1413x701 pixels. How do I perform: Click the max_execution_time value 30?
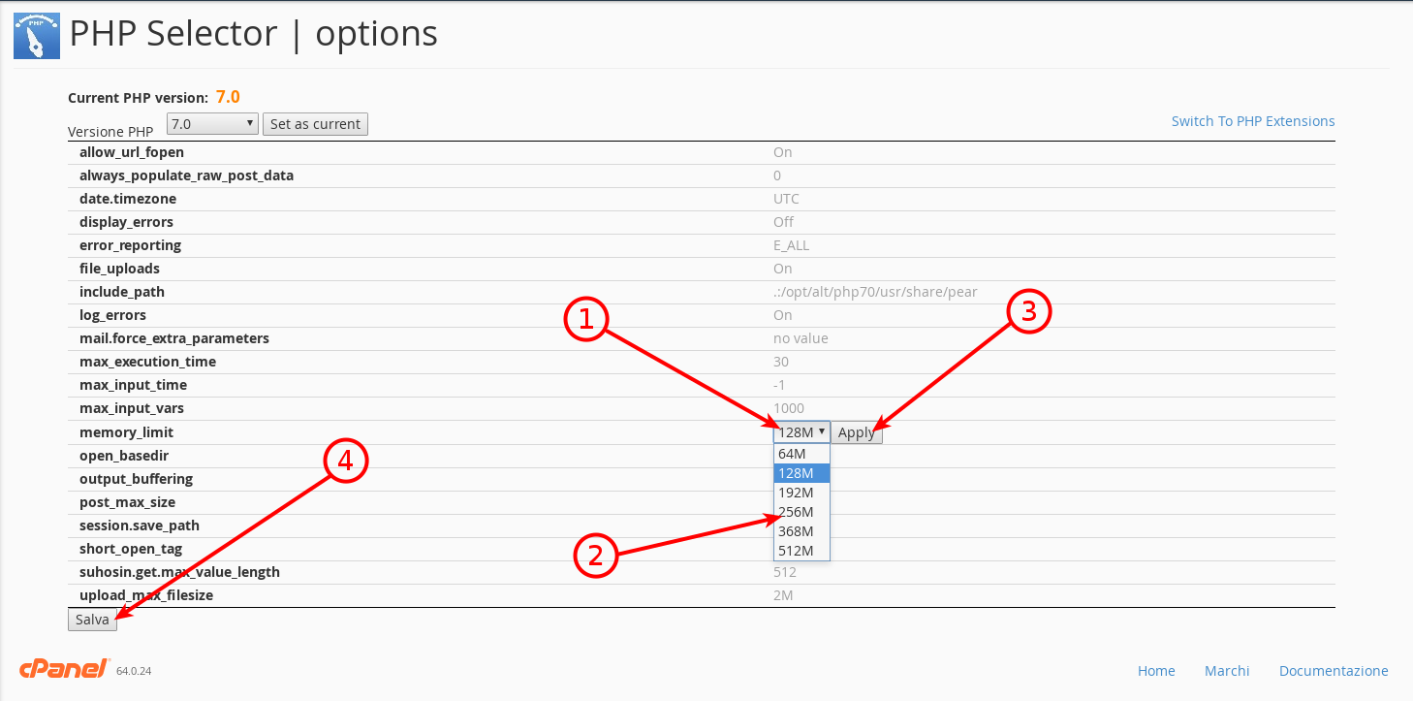pyautogui.click(x=781, y=362)
